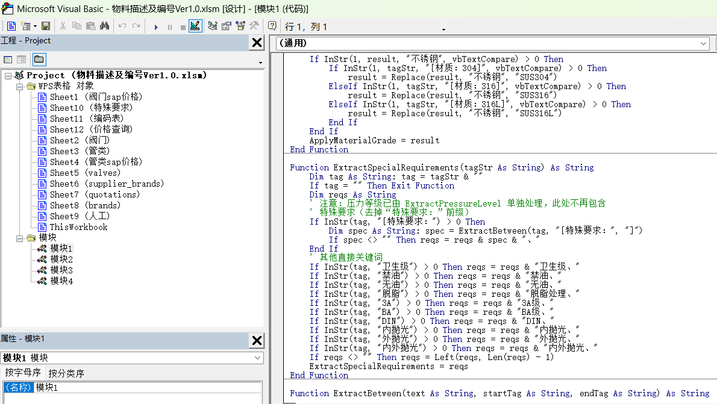
Task: Open Object Browser toolbar icon
Action: click(x=240, y=26)
